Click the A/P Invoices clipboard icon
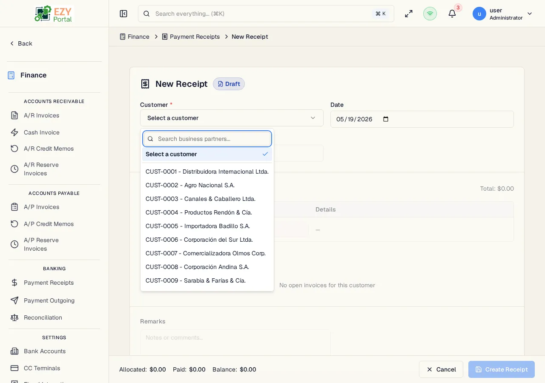Screen dimensions: 545x383 [x=14, y=207]
